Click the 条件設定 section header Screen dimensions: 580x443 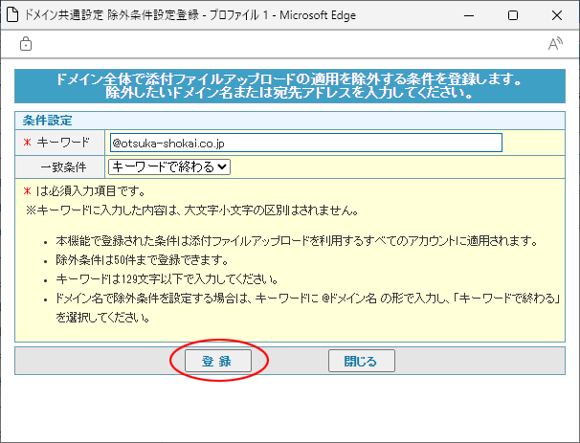click(48, 121)
